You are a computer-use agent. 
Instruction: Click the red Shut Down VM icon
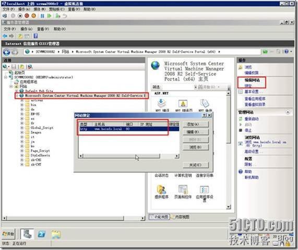tap(27, 16)
